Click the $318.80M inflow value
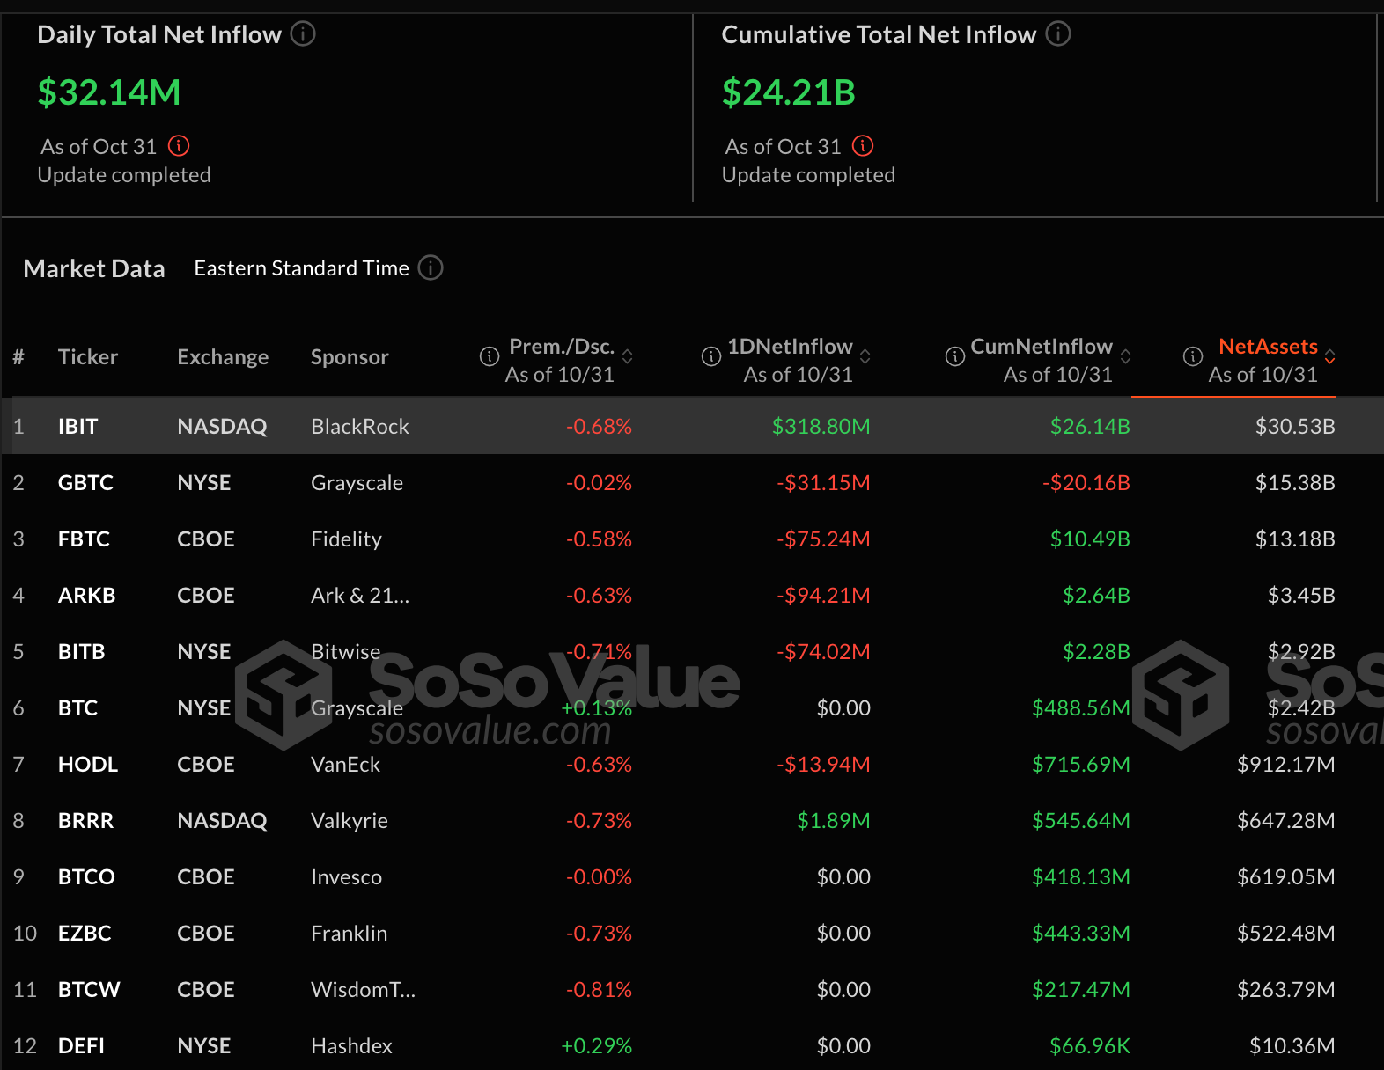 pyautogui.click(x=821, y=426)
